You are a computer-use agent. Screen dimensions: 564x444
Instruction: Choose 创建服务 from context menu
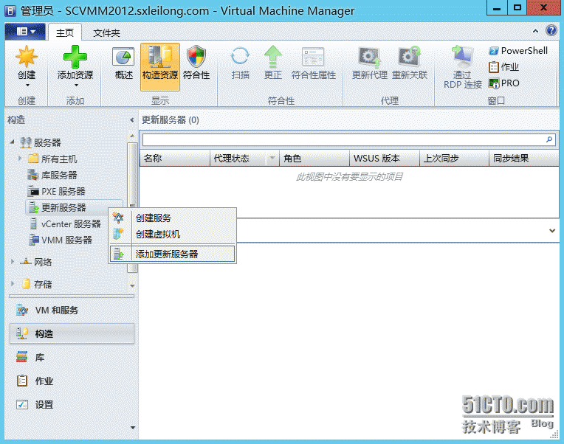(x=173, y=218)
